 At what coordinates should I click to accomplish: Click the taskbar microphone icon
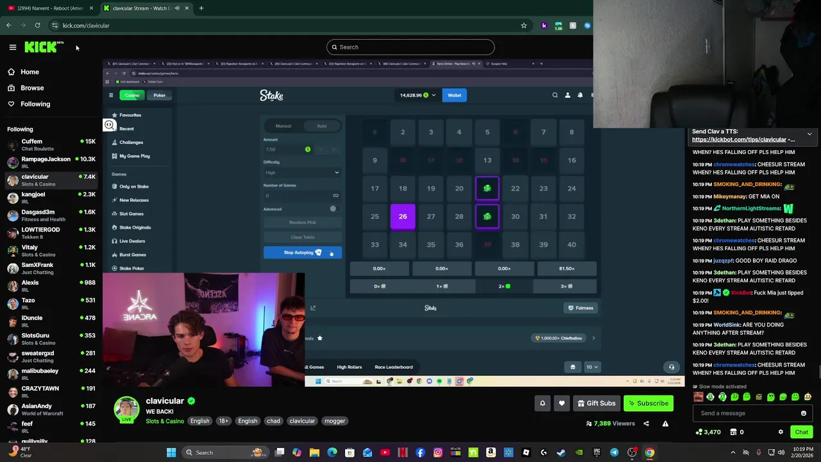(x=759, y=452)
